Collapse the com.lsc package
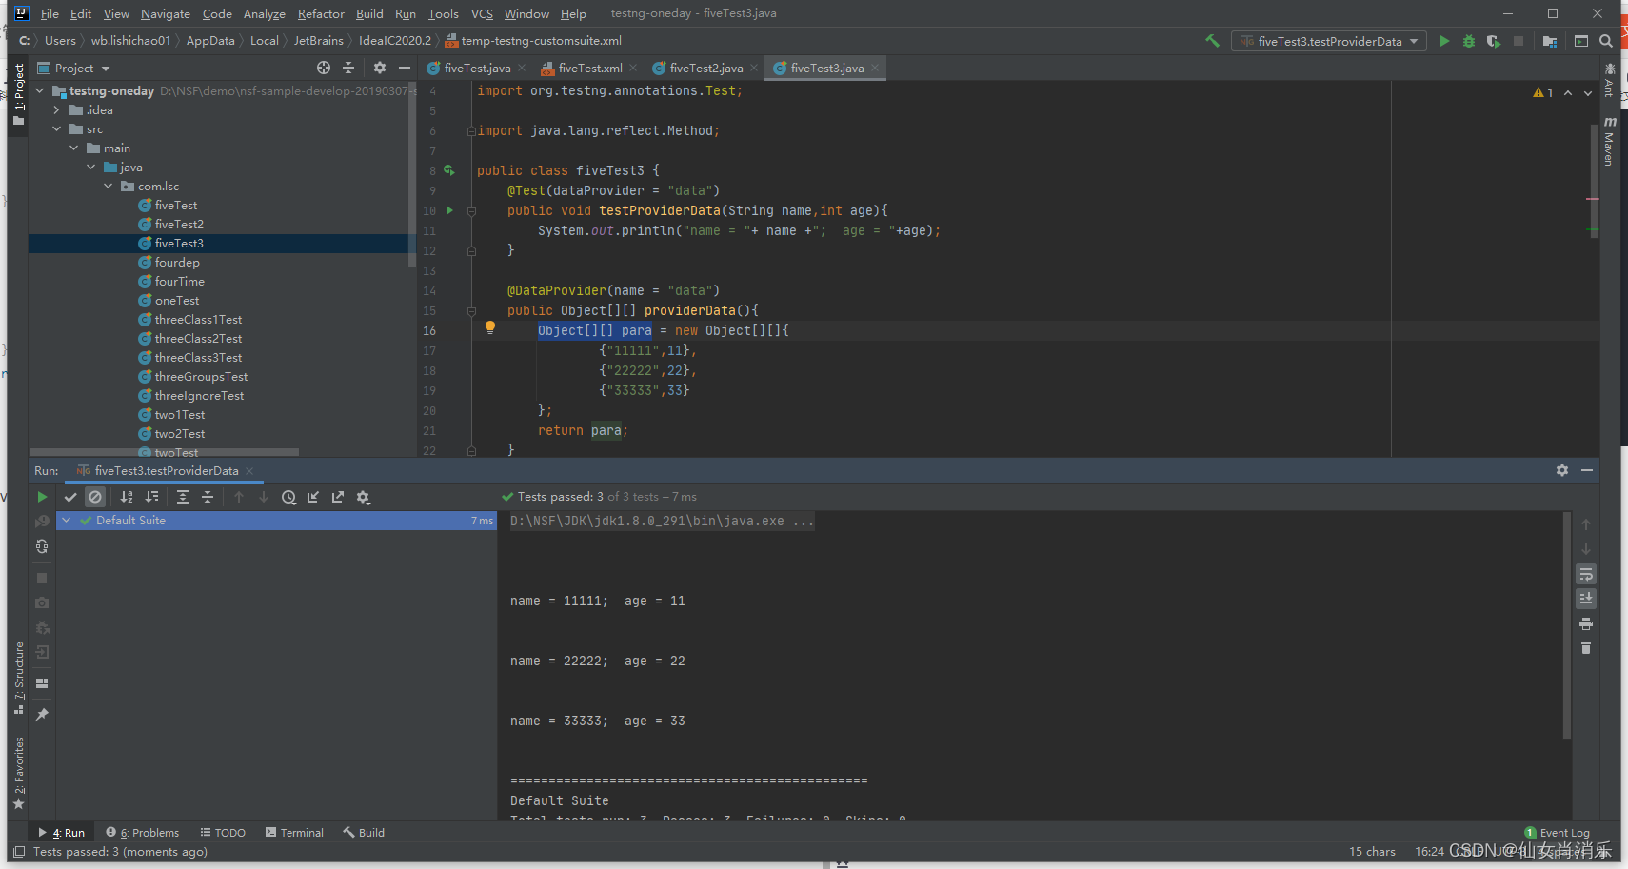The image size is (1628, 869). point(109,187)
